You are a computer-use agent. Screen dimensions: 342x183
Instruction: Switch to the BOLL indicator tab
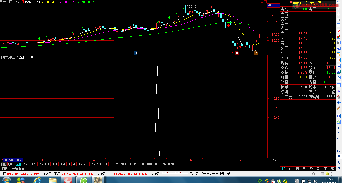(157, 164)
